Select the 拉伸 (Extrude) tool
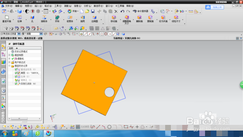 click(x=19, y=19)
